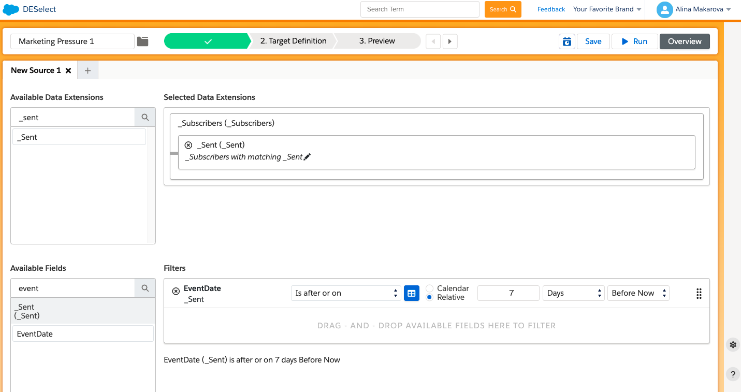Remove the _Sent data extension with X icon
The image size is (741, 392).
pyautogui.click(x=188, y=146)
